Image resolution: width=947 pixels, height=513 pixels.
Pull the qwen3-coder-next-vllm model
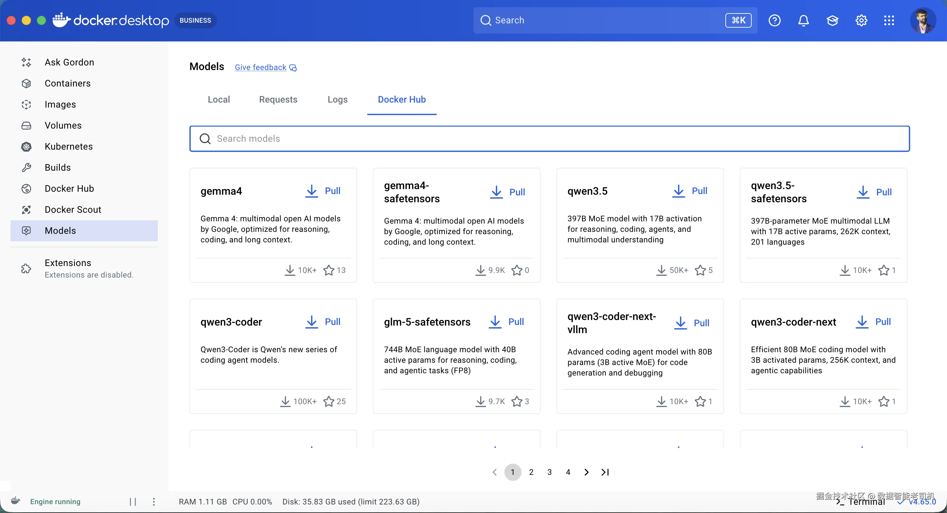coord(692,323)
